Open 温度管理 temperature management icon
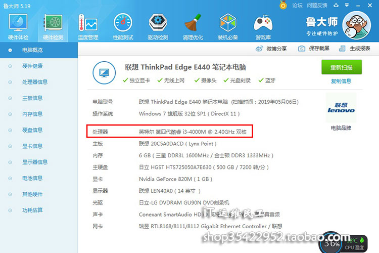This screenshot has height=253, width=379. tap(88, 27)
